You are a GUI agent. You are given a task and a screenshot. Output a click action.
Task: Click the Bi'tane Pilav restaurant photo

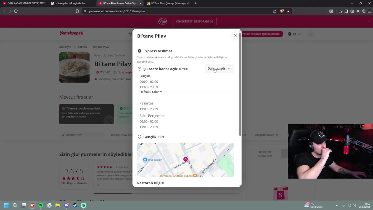[x=74, y=67]
